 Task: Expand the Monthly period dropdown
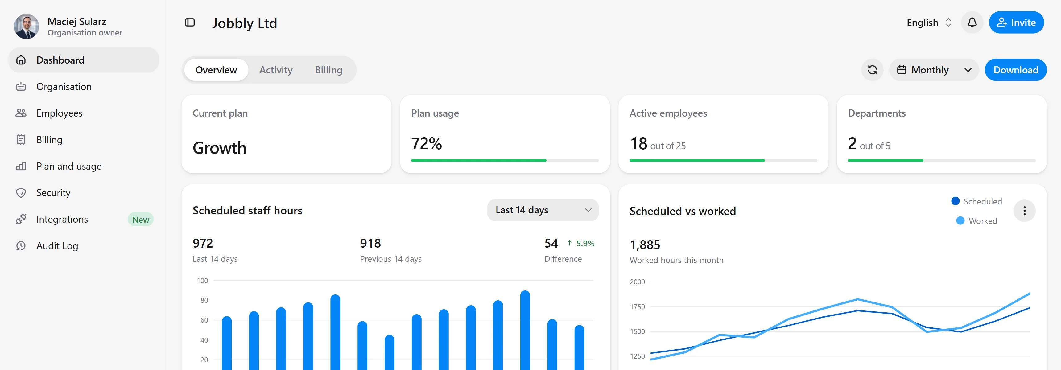click(934, 70)
